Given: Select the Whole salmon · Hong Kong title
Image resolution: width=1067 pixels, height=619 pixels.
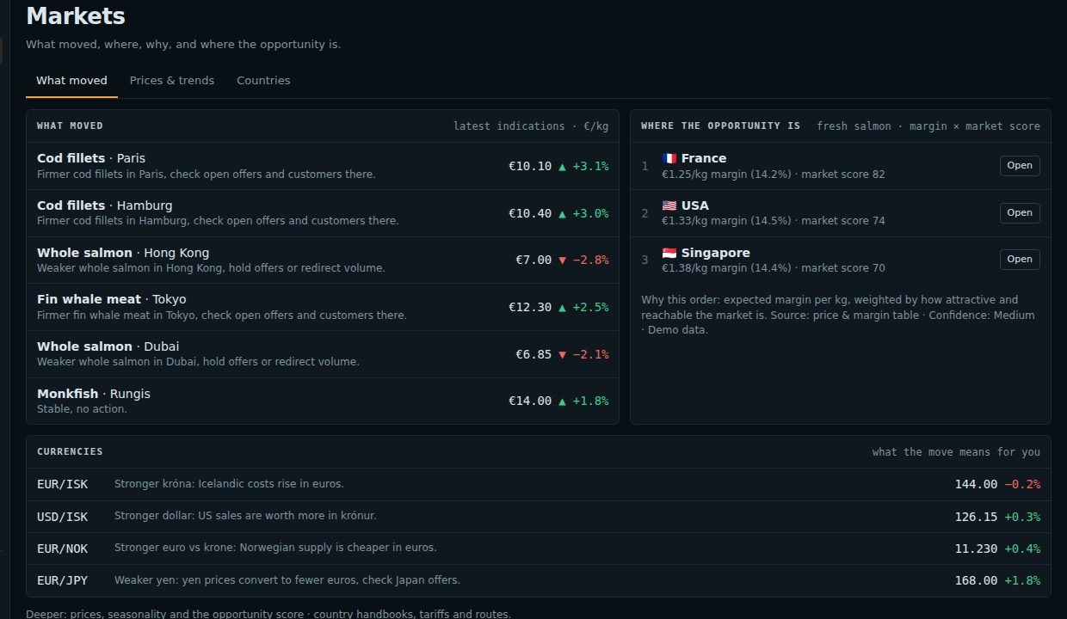Looking at the screenshot, I should pyautogui.click(x=123, y=253).
